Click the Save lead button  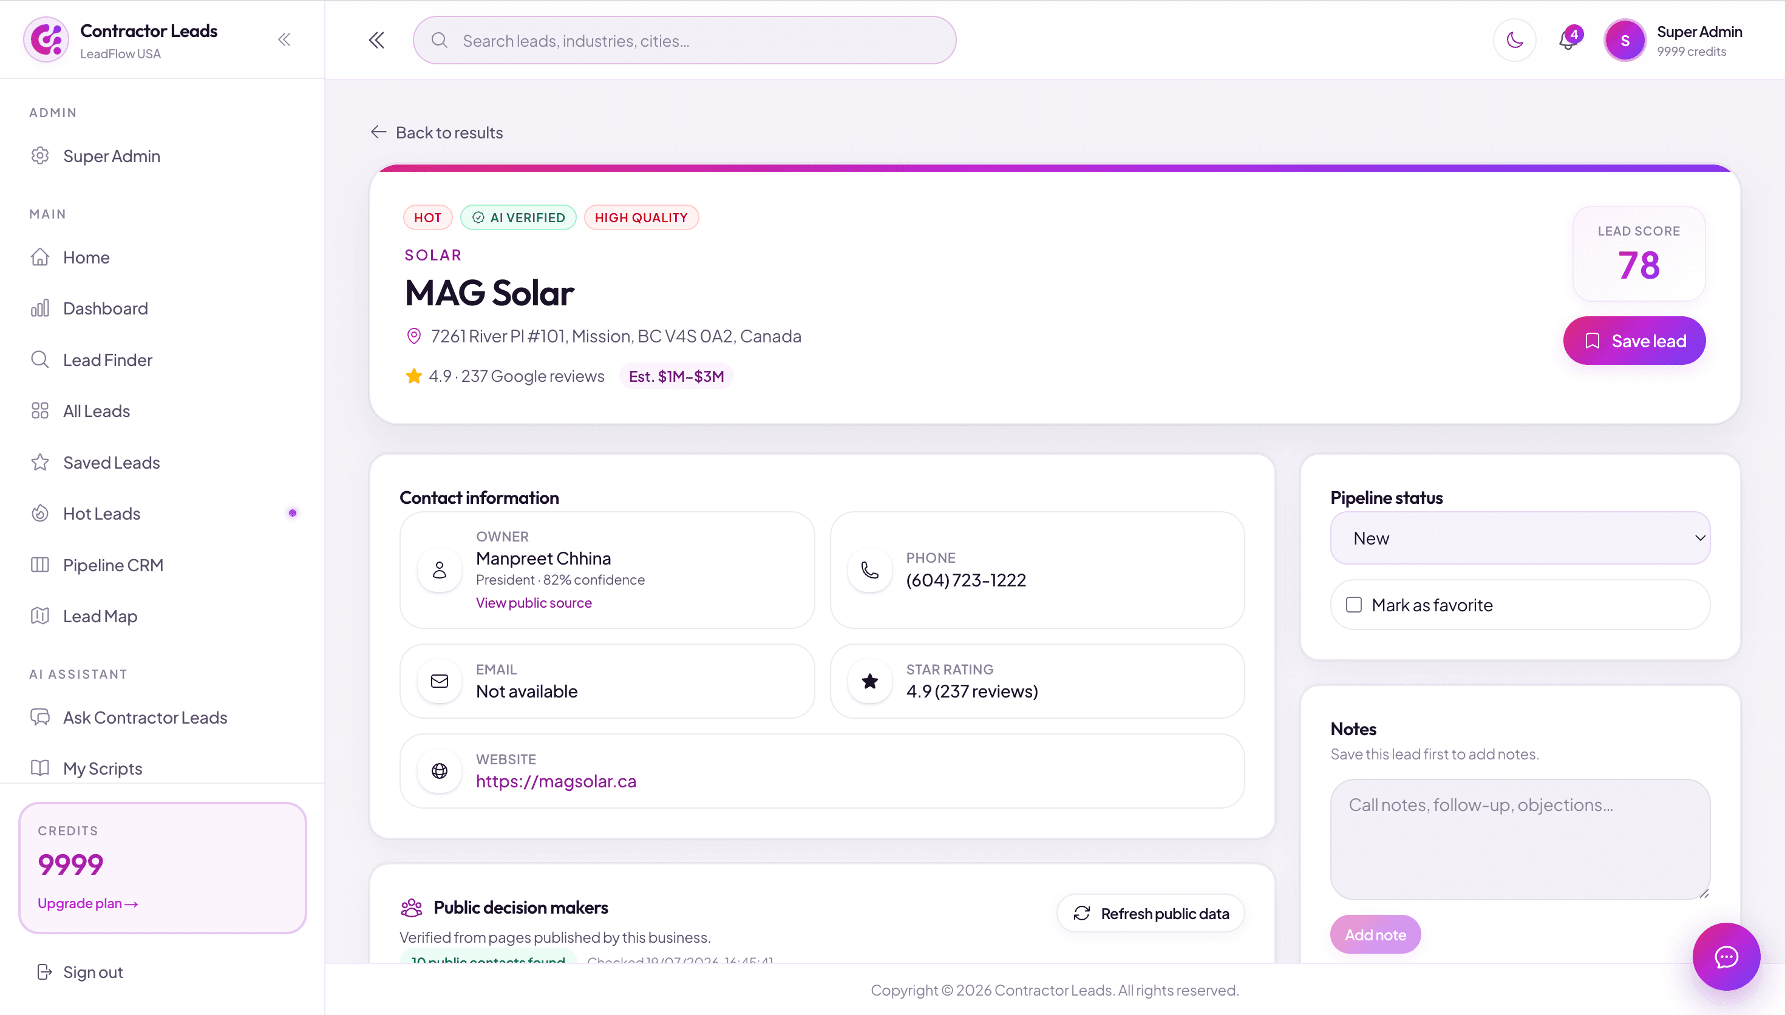tap(1634, 341)
